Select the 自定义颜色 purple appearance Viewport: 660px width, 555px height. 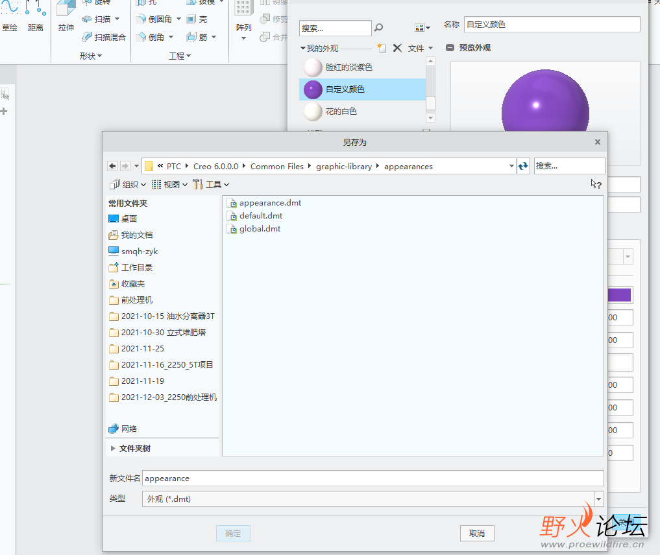coord(362,89)
